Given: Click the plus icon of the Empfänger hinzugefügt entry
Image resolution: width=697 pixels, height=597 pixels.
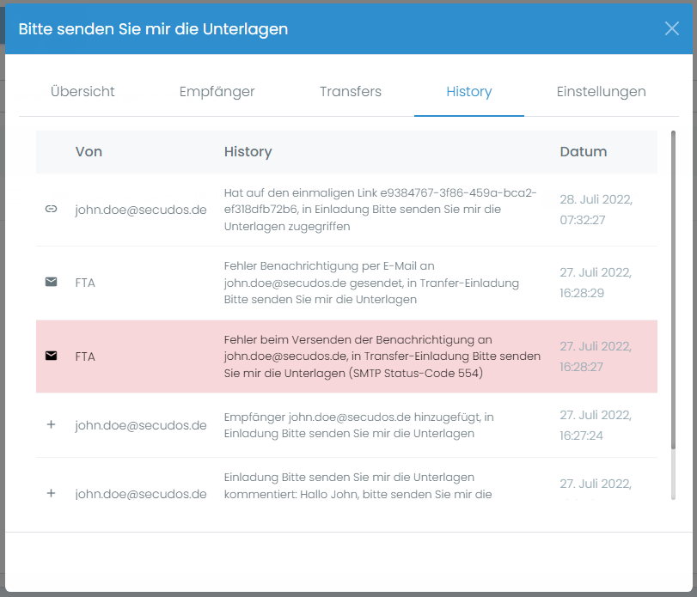Looking at the screenshot, I should 51,424.
